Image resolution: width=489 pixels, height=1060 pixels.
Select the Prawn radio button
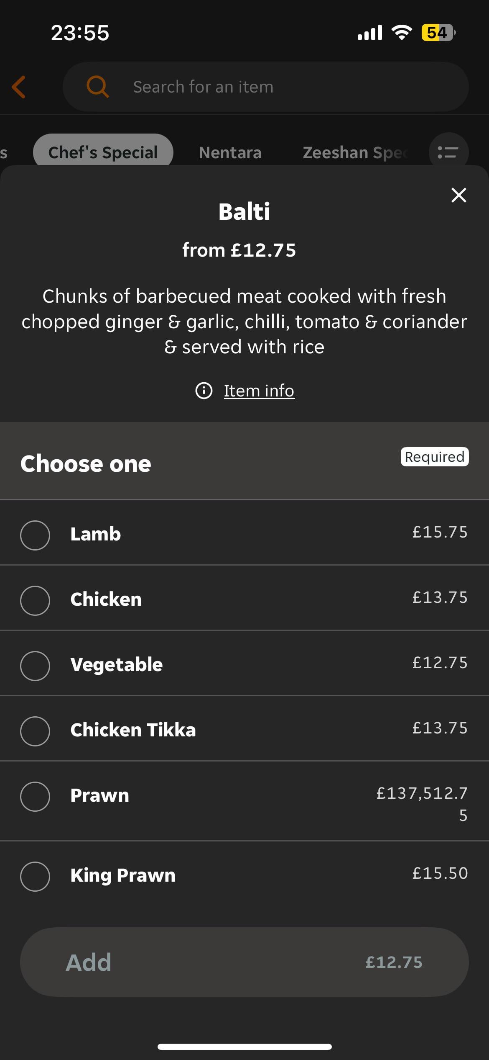(x=35, y=796)
